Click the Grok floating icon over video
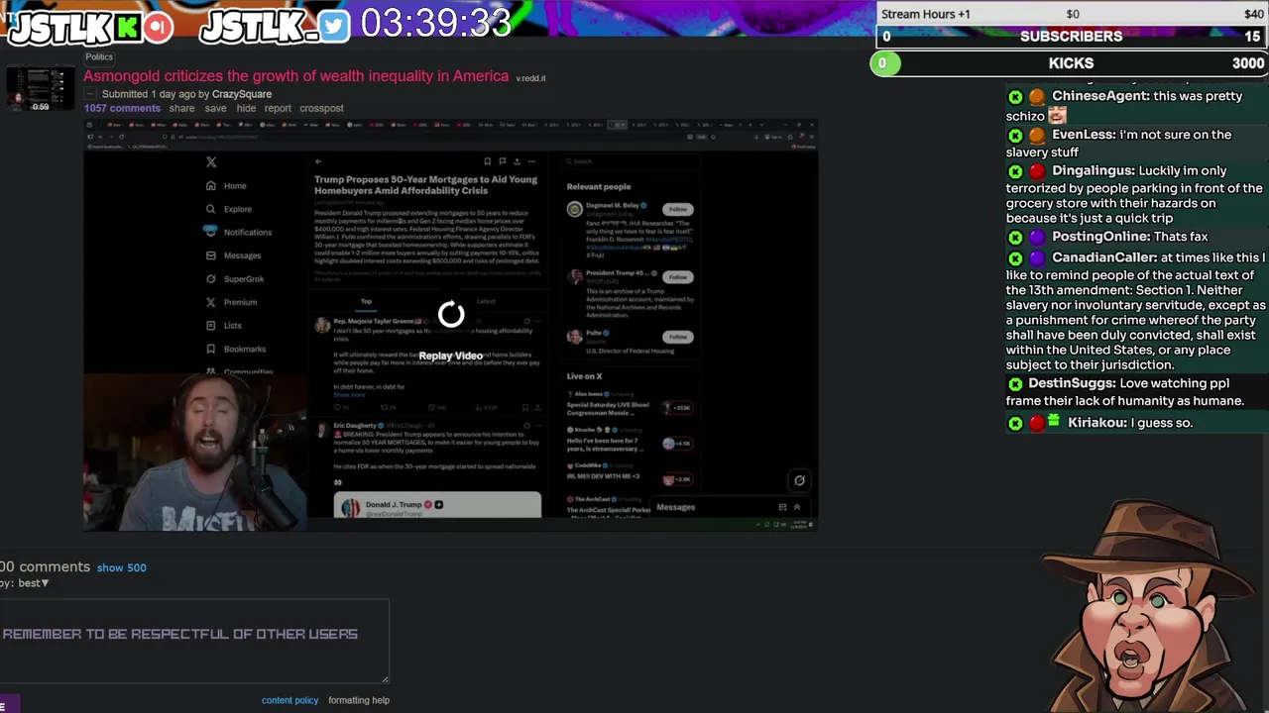 799,480
